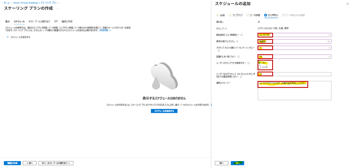Click the info icon next to 負荷分散アルゴリズム
The width and height of the screenshot is (350, 168).
[x=237, y=41]
